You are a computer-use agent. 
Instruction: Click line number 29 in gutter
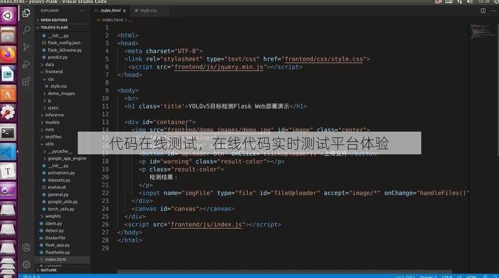tap(105, 248)
